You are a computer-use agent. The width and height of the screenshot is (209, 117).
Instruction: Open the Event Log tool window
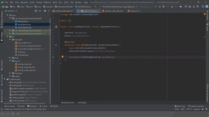pos(180,106)
